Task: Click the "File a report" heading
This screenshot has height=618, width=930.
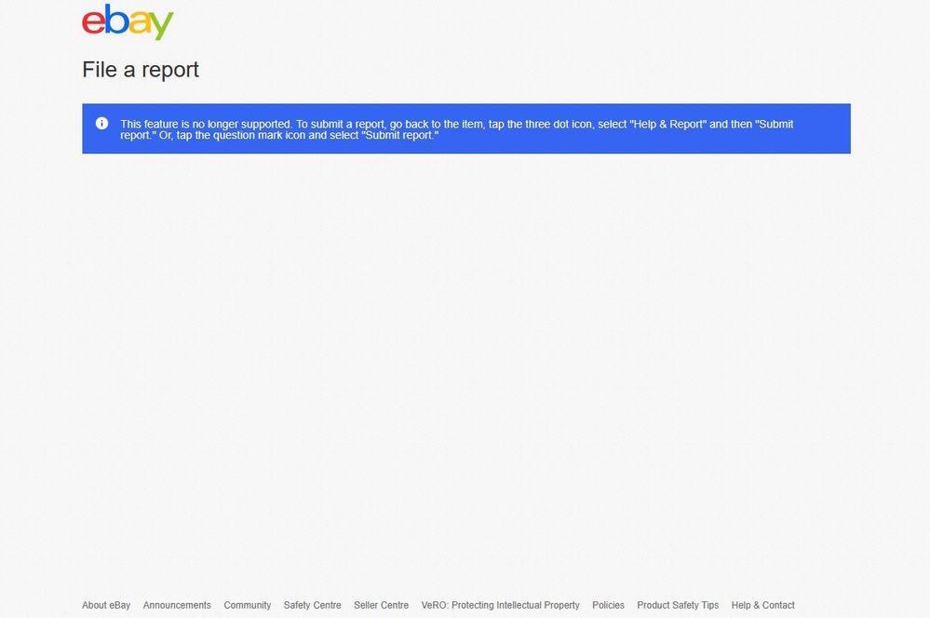Action: coord(141,70)
